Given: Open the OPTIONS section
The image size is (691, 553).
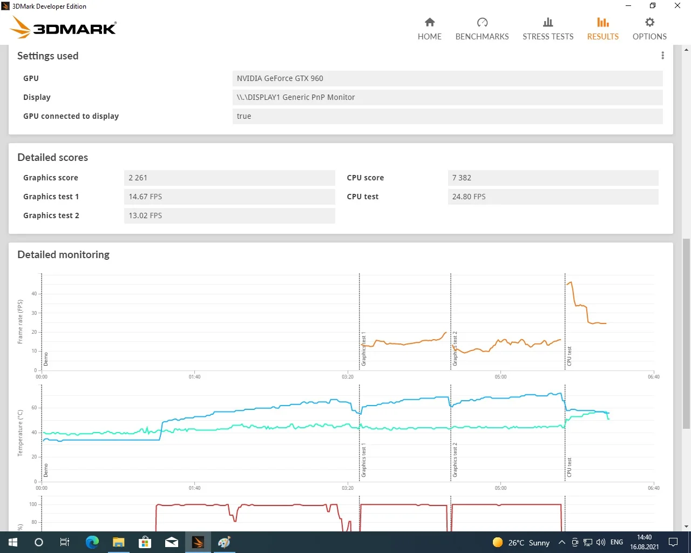Looking at the screenshot, I should tap(649, 29).
